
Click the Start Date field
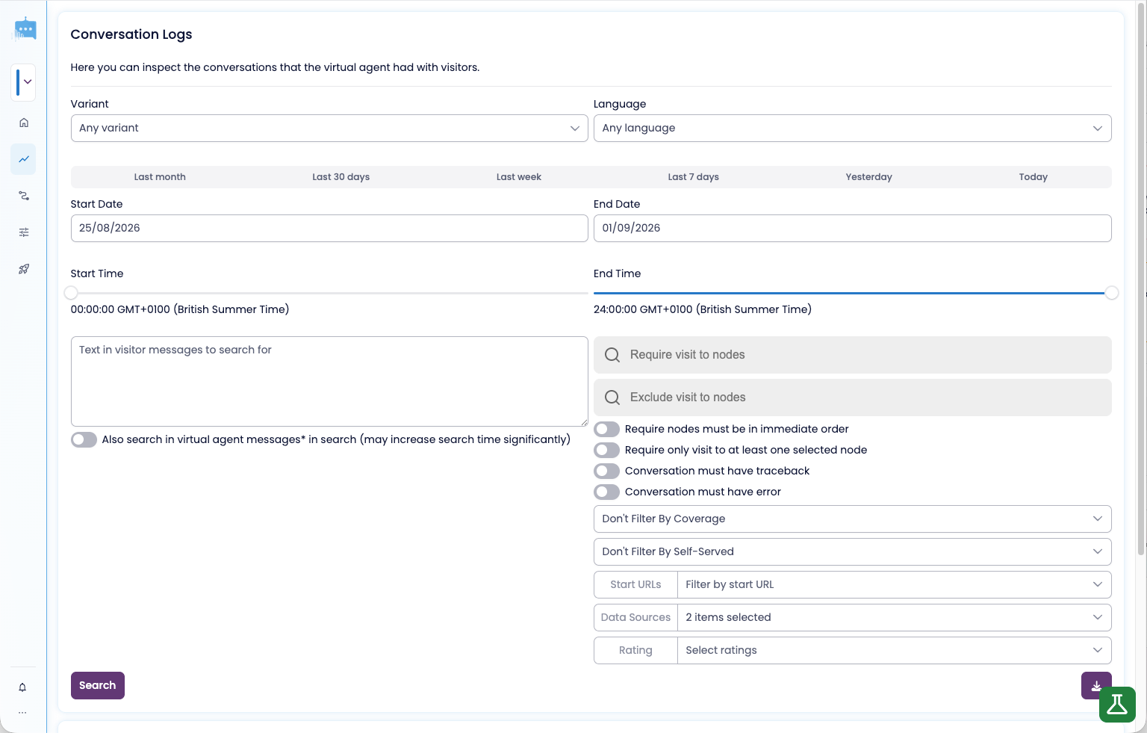(329, 228)
